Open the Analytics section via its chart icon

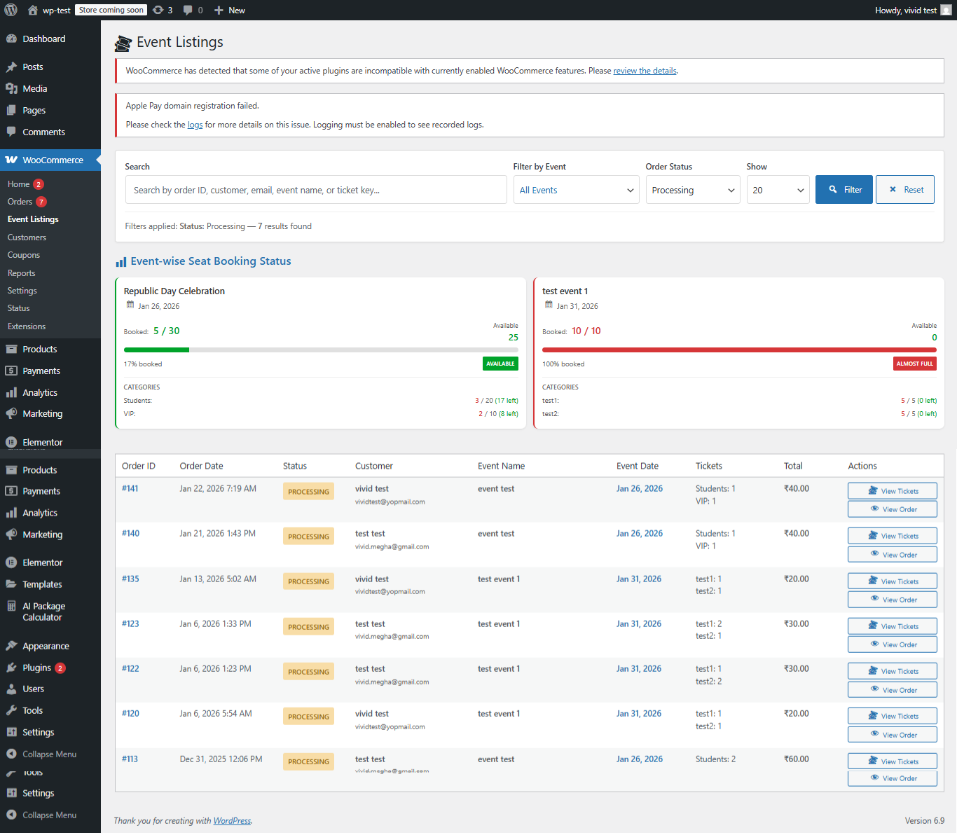point(12,392)
